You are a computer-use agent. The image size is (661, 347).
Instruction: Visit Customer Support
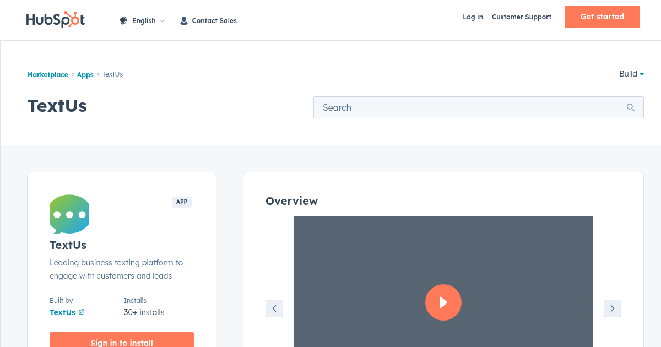pyautogui.click(x=521, y=17)
